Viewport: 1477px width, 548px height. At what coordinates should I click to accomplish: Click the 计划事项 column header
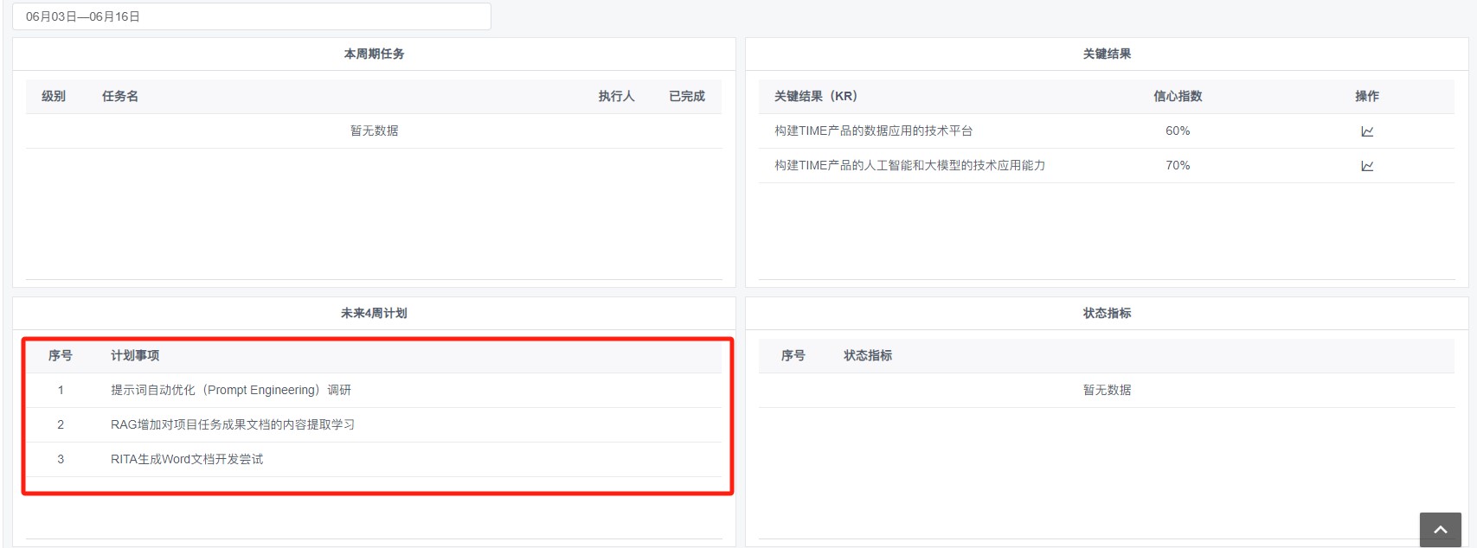coord(135,355)
